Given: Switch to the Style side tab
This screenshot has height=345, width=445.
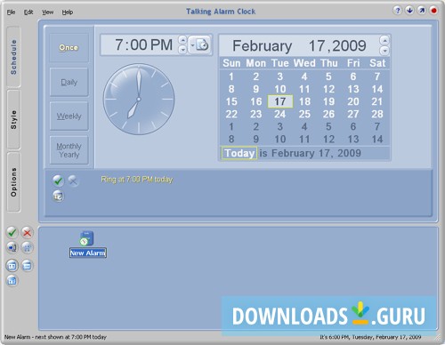Looking at the screenshot, I should (x=13, y=120).
